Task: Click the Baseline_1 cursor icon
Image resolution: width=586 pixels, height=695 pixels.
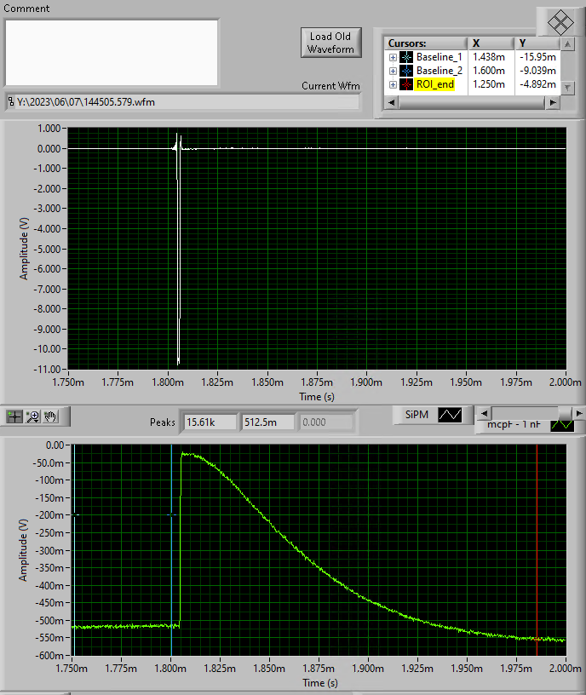Action: pyautogui.click(x=406, y=57)
